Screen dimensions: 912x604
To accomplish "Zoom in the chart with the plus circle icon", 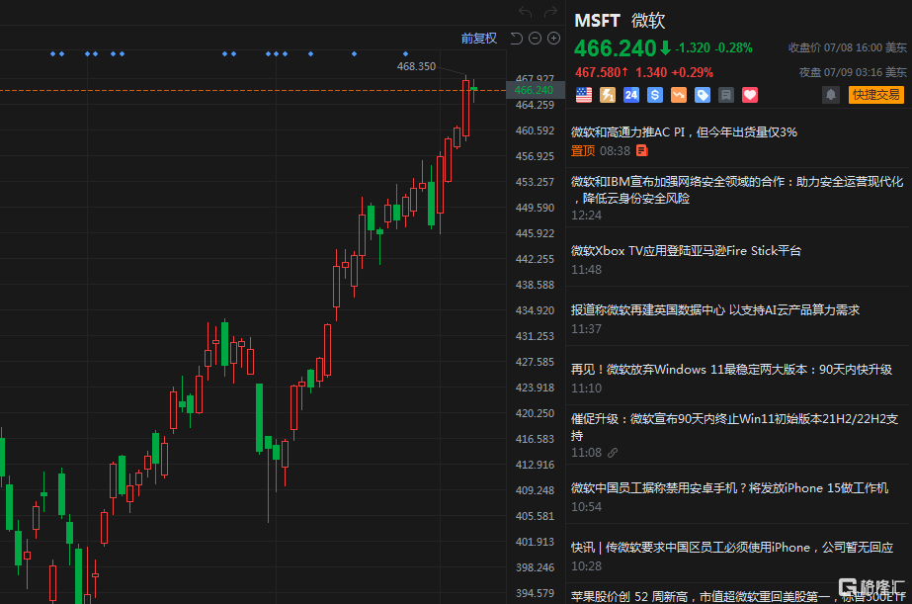I will [x=553, y=39].
